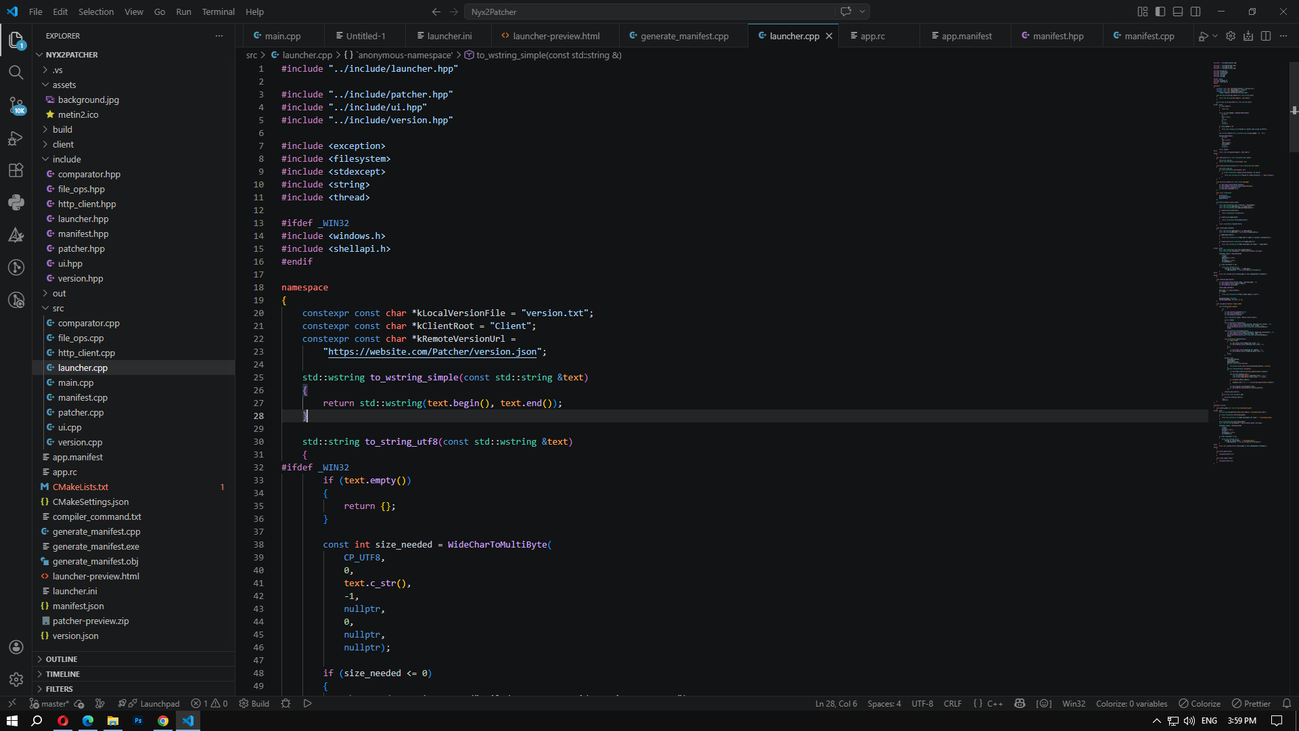This screenshot has width=1299, height=731.
Task: Open Google Chrome from the taskbar
Action: [163, 721]
